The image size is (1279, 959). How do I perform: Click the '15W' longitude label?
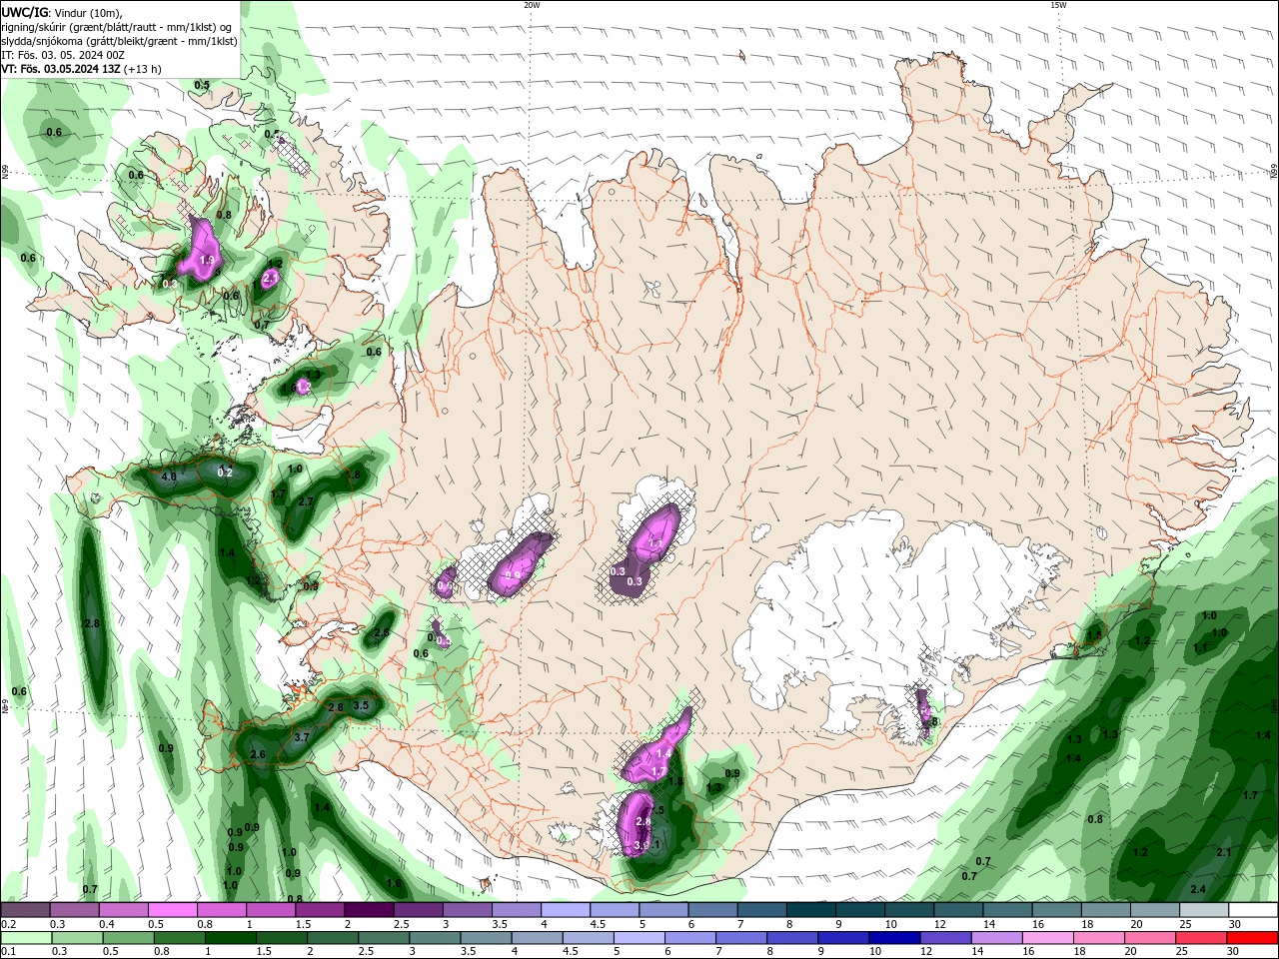tap(1058, 5)
